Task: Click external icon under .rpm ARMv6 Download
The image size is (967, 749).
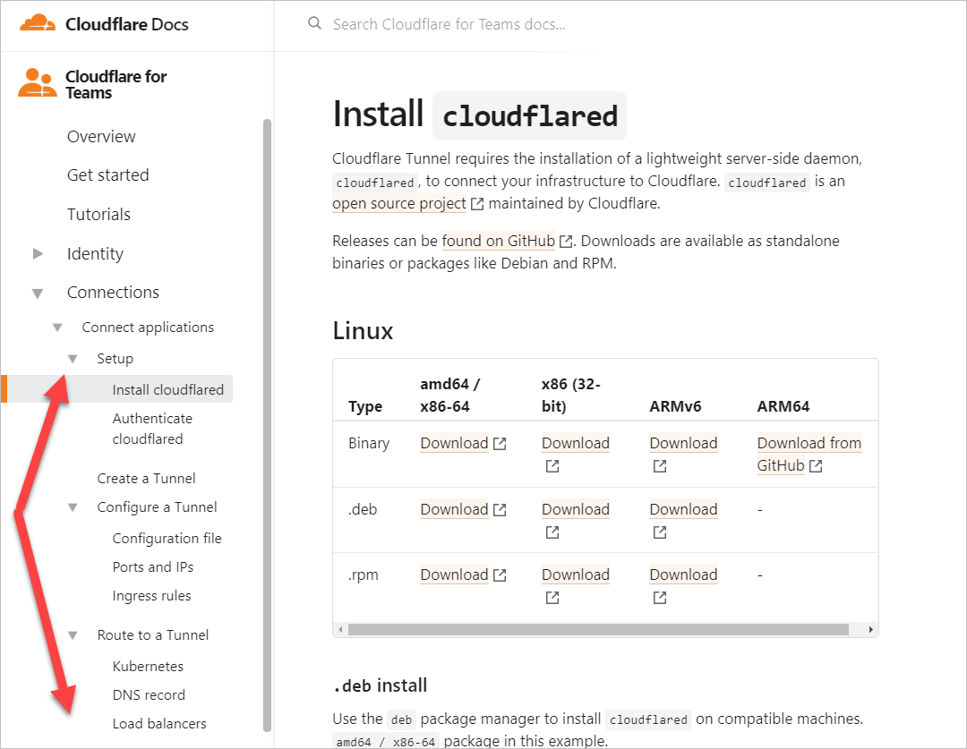Action: [x=660, y=598]
